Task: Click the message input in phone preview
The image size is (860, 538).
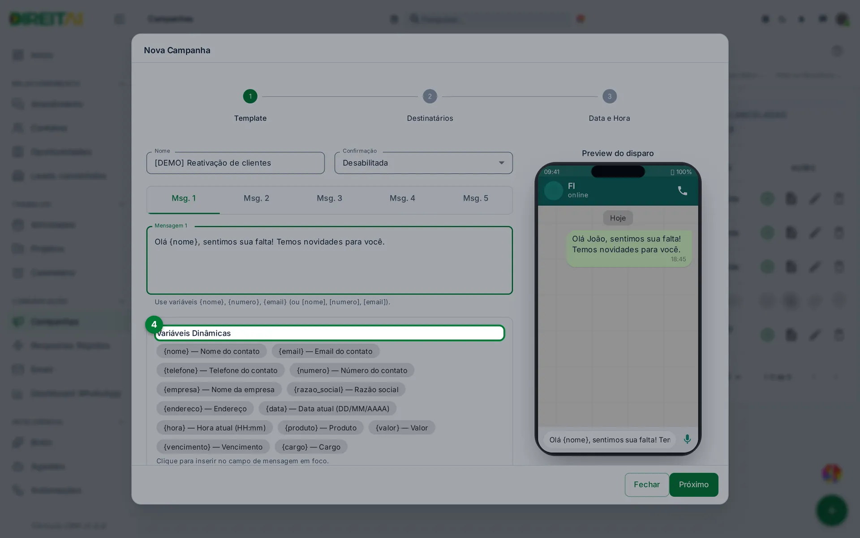Action: [x=610, y=440]
